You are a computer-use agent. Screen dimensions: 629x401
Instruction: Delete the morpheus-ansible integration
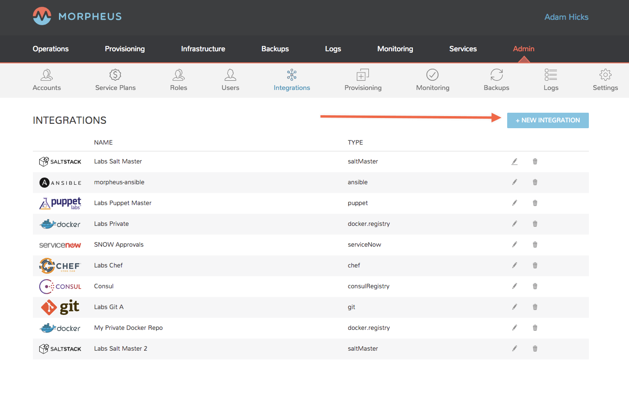pos(535,182)
